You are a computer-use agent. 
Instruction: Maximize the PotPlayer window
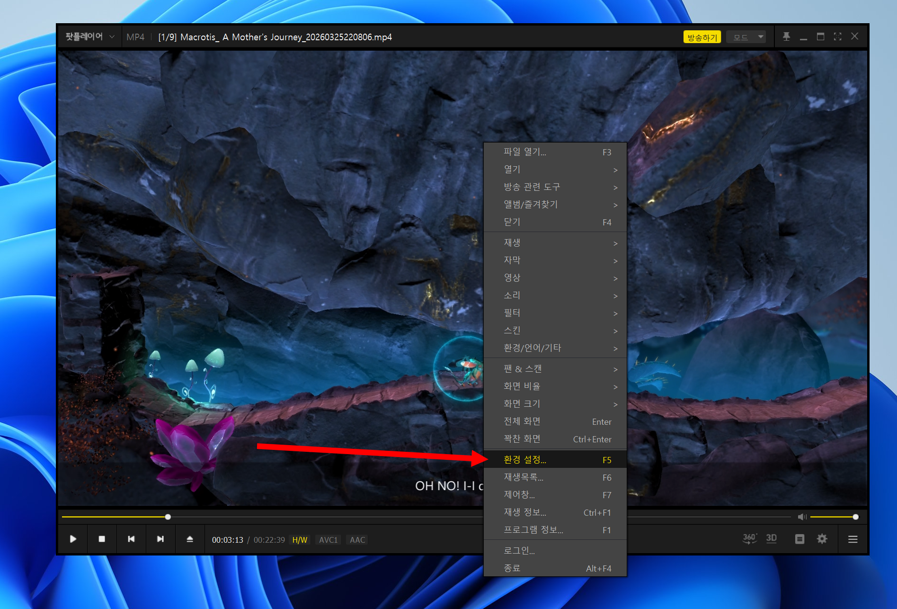(820, 36)
